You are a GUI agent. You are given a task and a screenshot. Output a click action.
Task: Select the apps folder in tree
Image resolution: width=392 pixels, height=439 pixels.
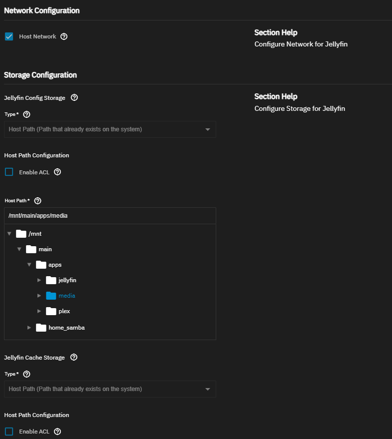click(55, 265)
